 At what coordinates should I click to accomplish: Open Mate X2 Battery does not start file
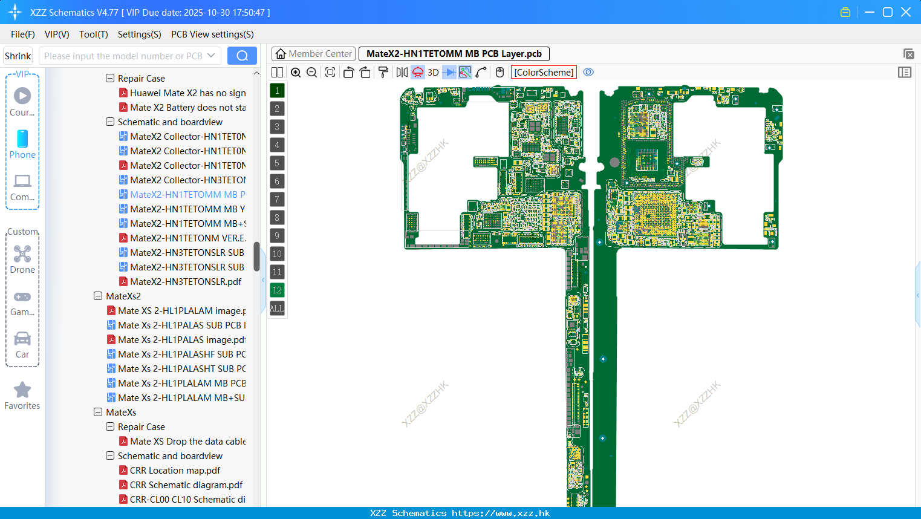(x=183, y=108)
